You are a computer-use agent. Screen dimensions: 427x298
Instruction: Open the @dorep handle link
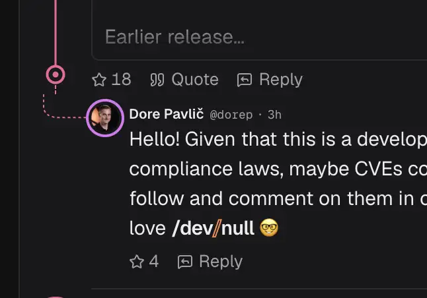click(231, 115)
